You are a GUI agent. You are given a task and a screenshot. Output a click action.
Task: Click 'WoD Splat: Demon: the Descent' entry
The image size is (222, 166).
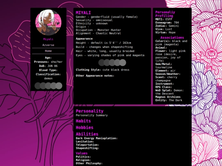coord(170,92)
